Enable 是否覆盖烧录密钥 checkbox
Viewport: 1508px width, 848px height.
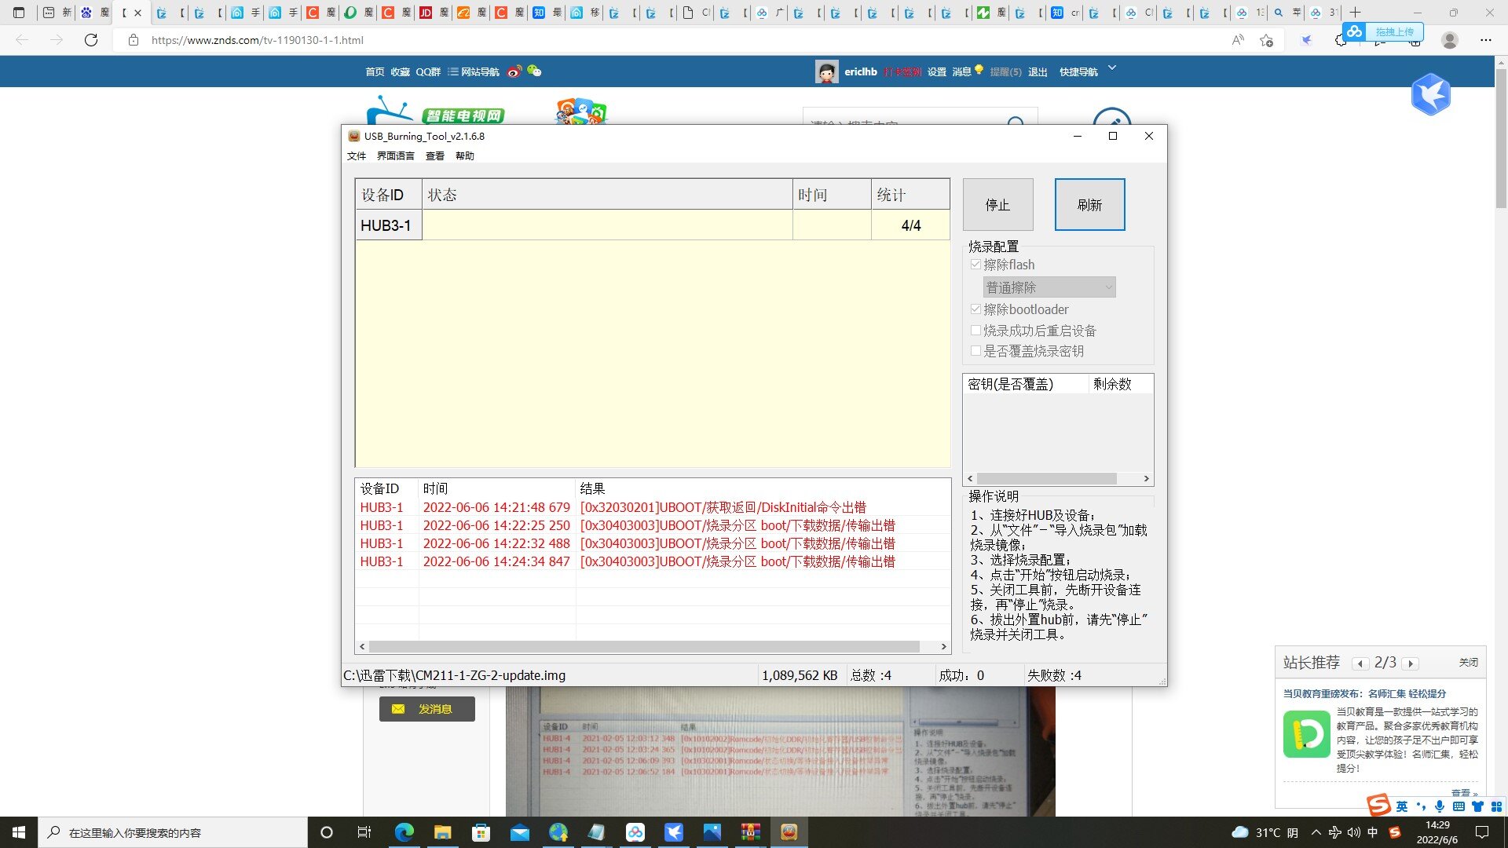coord(975,351)
